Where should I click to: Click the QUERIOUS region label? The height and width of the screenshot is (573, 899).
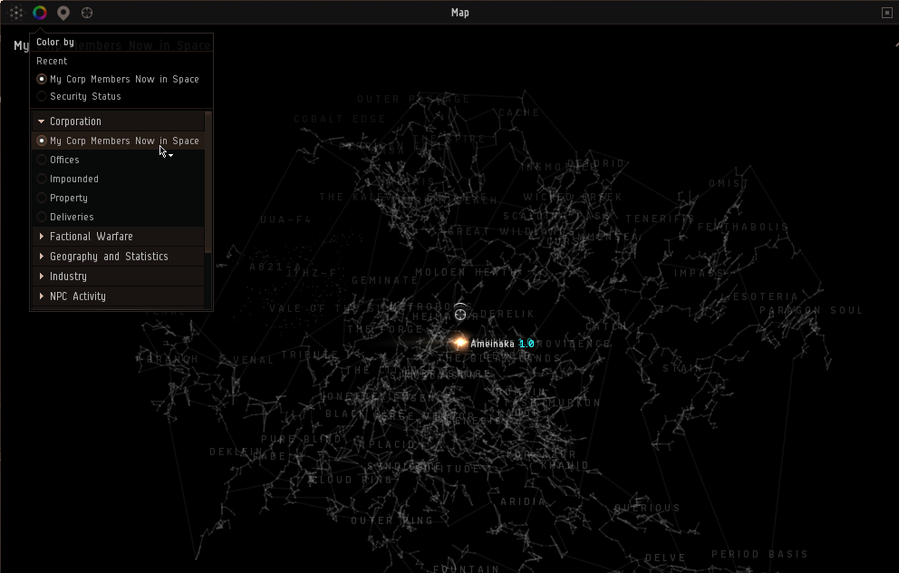(647, 508)
